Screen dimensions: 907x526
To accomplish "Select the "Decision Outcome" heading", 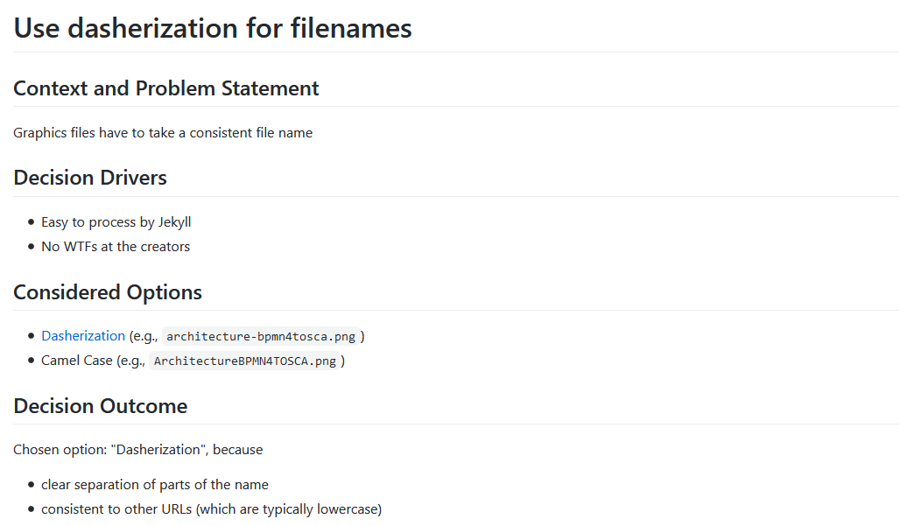I will click(101, 406).
